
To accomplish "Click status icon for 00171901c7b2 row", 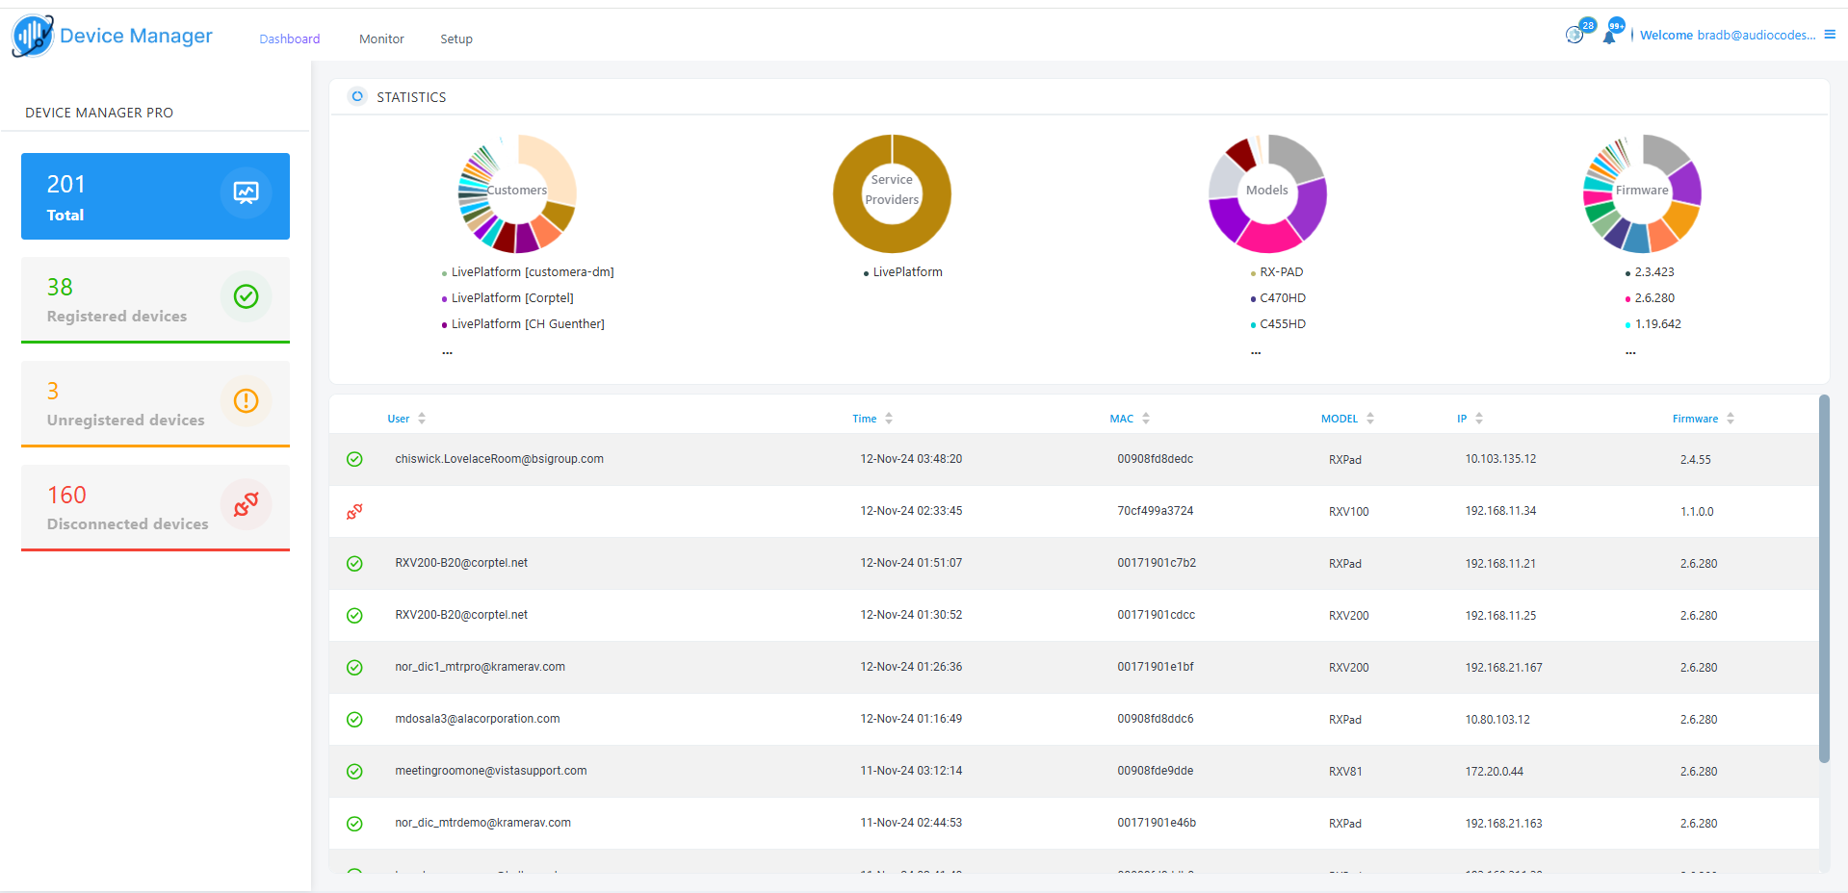I will click(354, 563).
